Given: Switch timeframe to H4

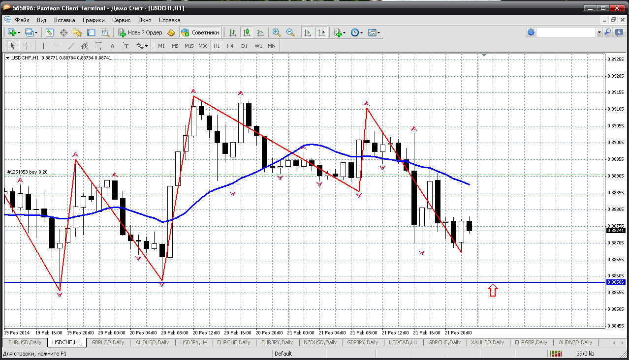Looking at the screenshot, I should [230, 46].
